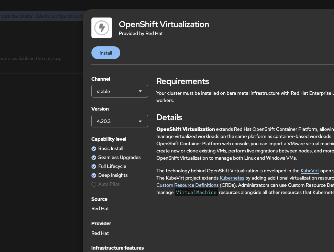This screenshot has height=252, width=334.
Task: Click the Details heading
Action: (x=169, y=117)
